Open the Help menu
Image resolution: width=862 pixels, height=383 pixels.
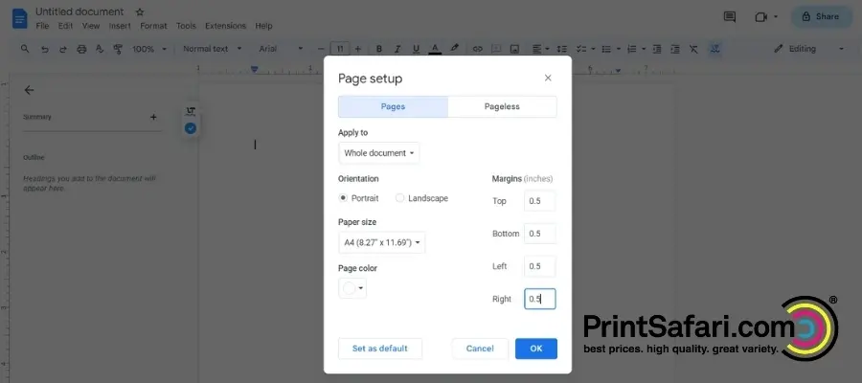click(x=264, y=26)
